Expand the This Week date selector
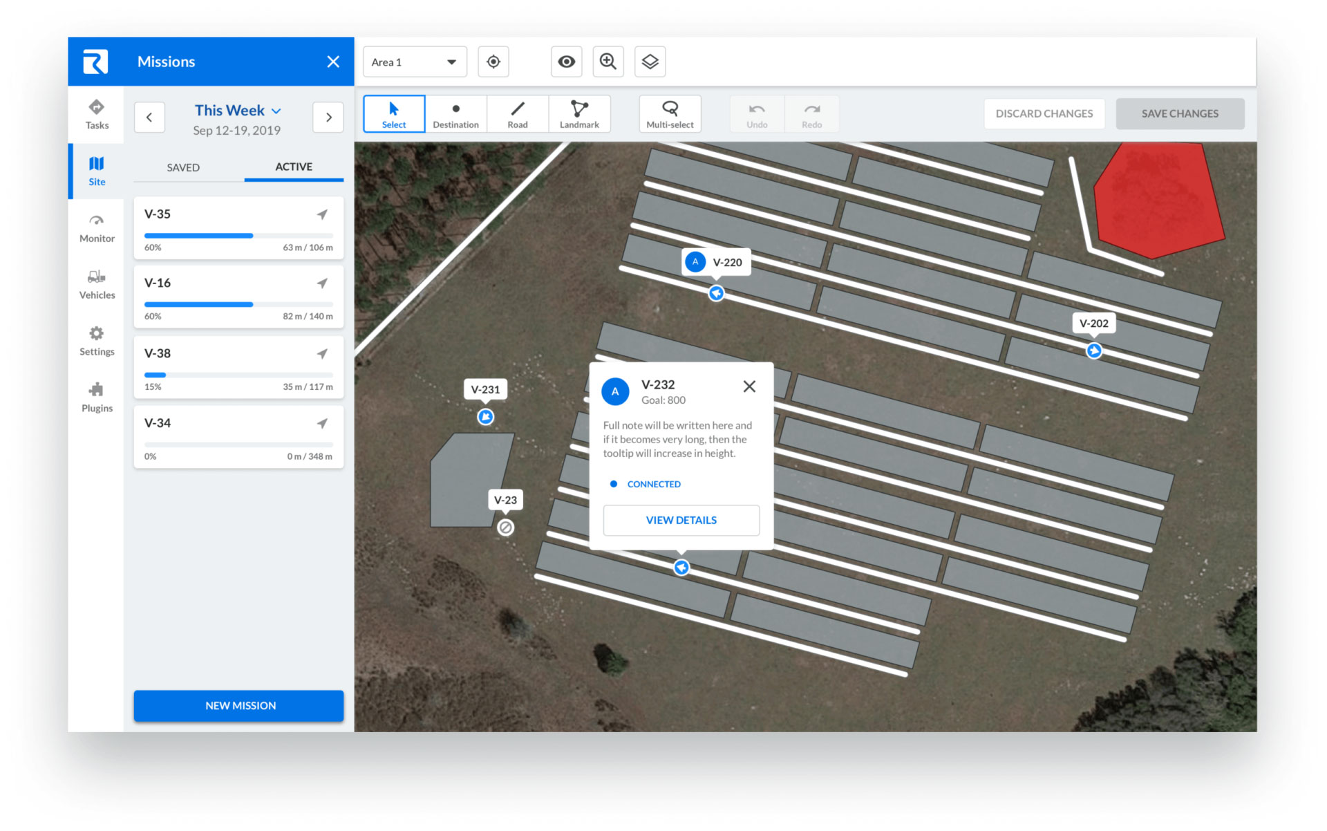Image resolution: width=1327 pixels, height=831 pixels. pos(238,111)
